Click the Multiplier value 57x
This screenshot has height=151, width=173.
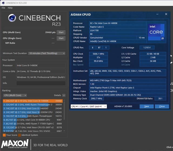(98, 57)
